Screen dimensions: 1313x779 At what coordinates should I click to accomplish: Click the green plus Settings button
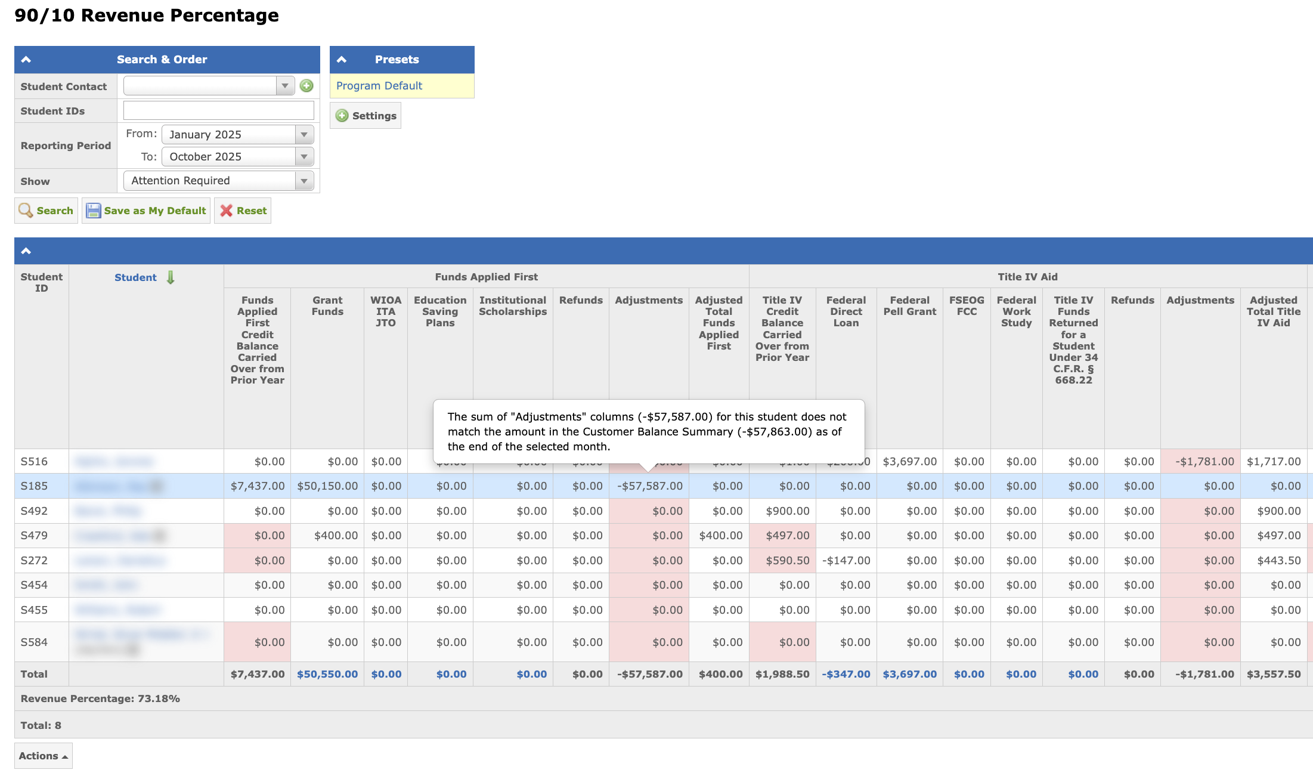pos(366,116)
